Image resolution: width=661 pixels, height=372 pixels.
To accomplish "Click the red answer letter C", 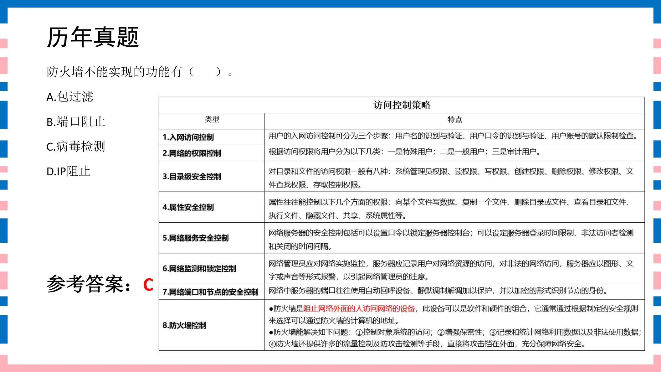I will click(x=148, y=285).
